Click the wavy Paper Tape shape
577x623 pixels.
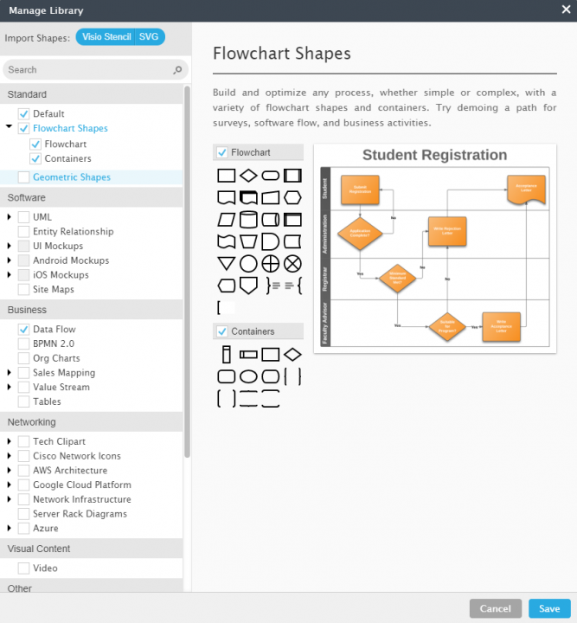click(227, 241)
